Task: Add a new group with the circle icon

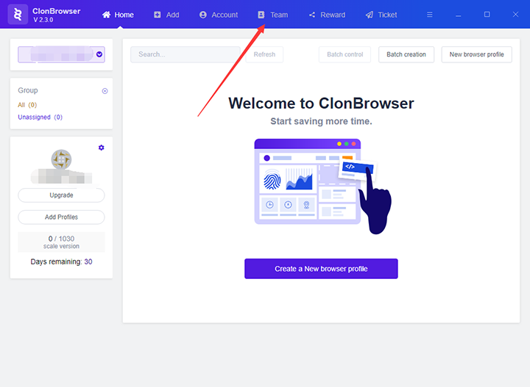Action: pos(105,91)
